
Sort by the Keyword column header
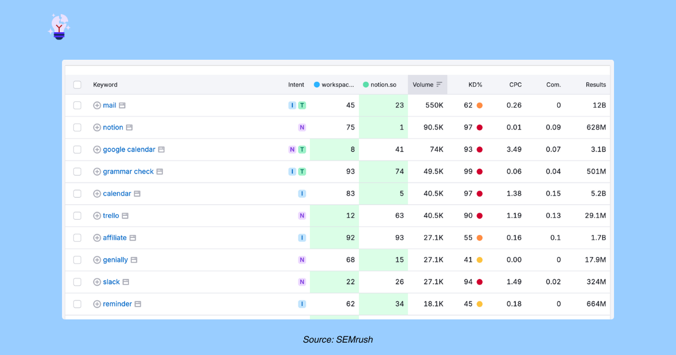pos(105,85)
